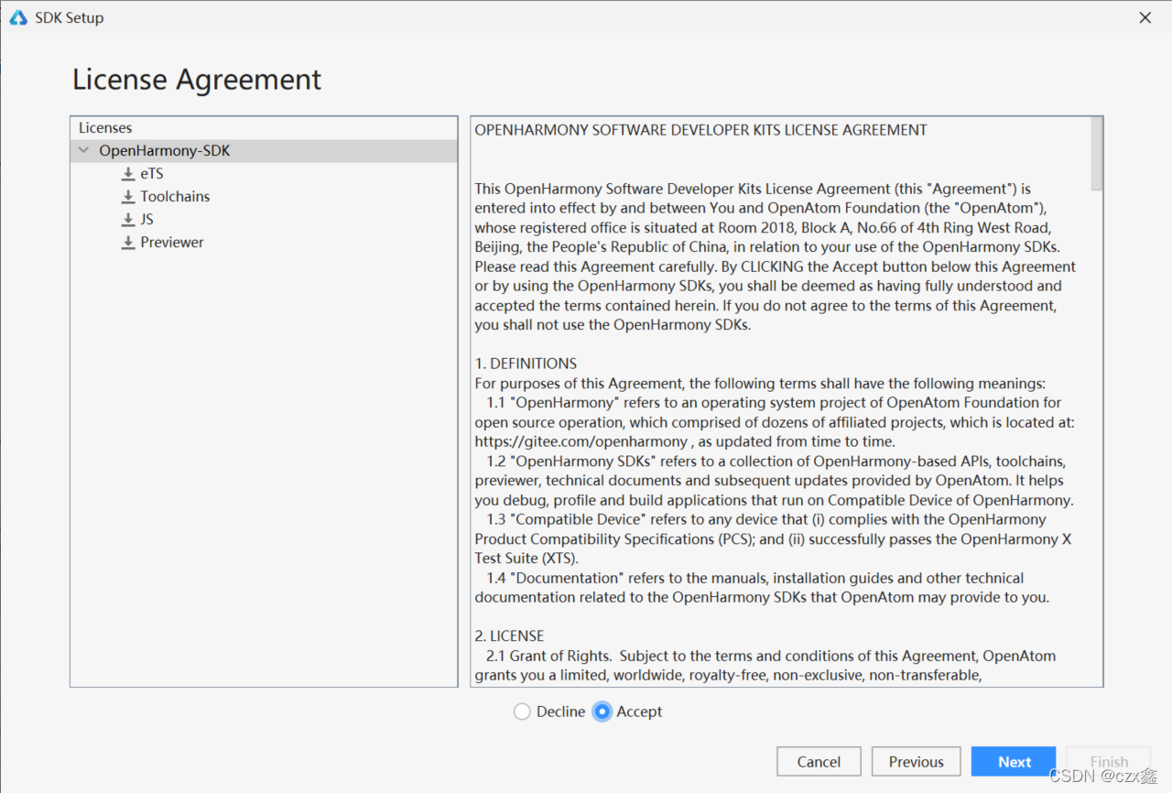Click the '2. LICENSE' heading

(x=509, y=635)
